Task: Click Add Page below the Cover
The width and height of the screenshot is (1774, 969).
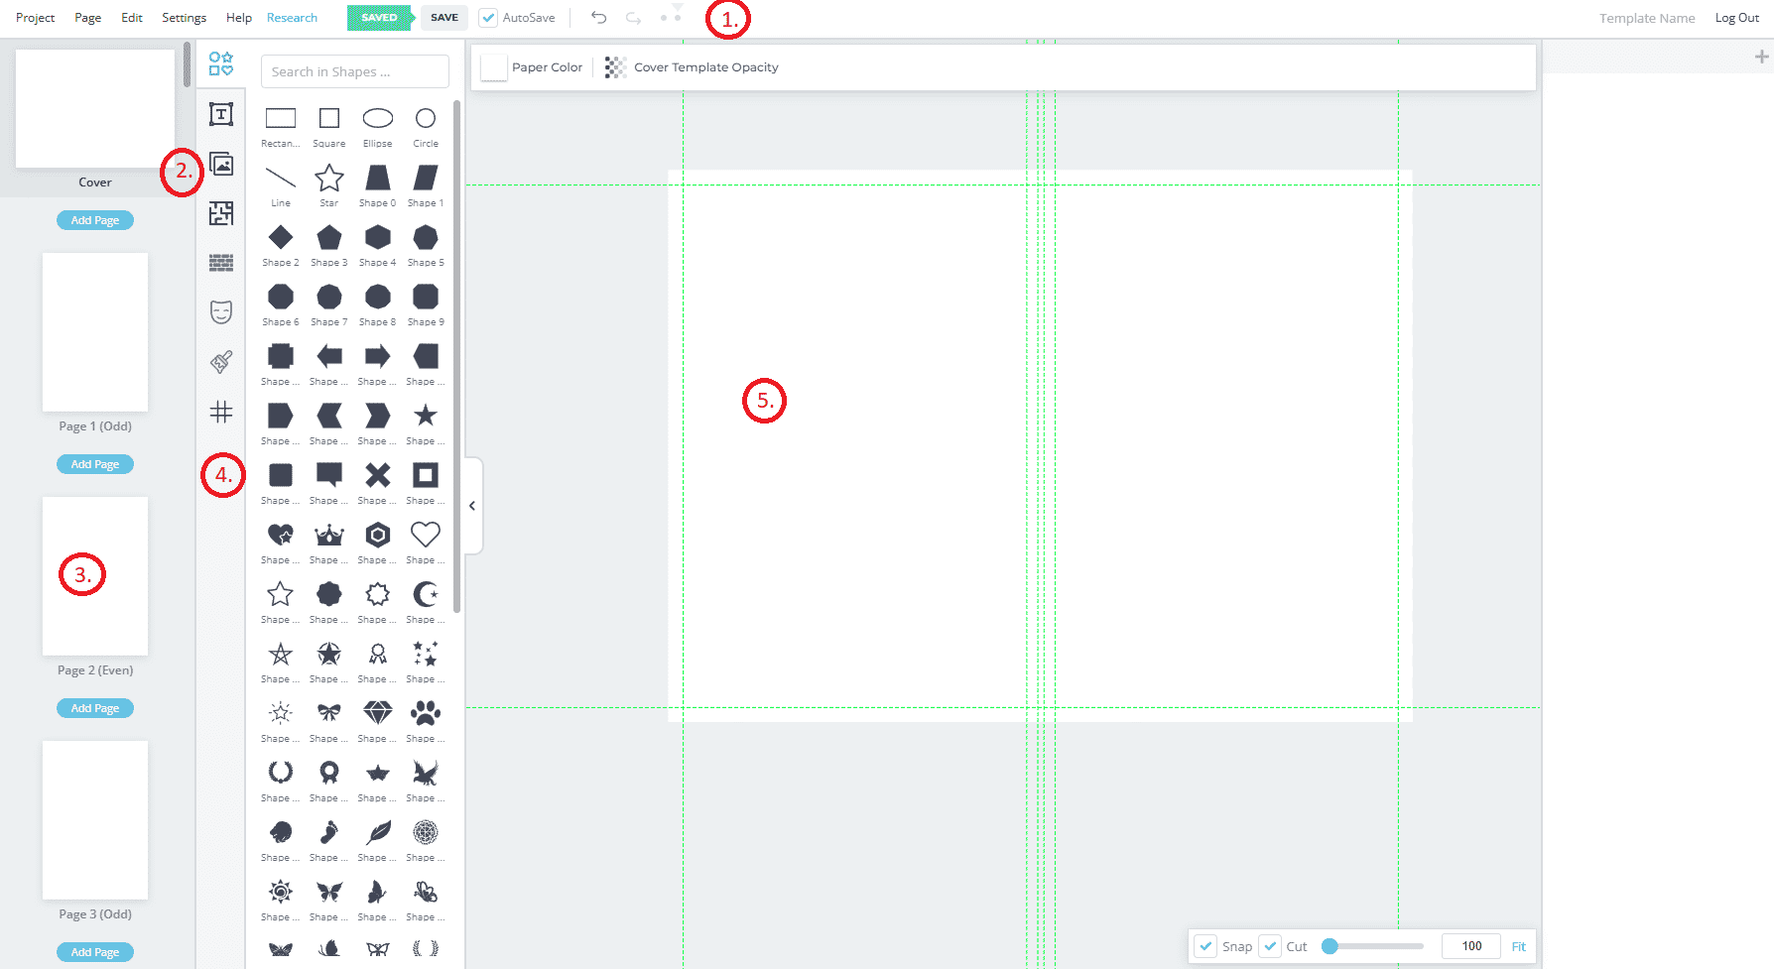Action: pos(95,220)
